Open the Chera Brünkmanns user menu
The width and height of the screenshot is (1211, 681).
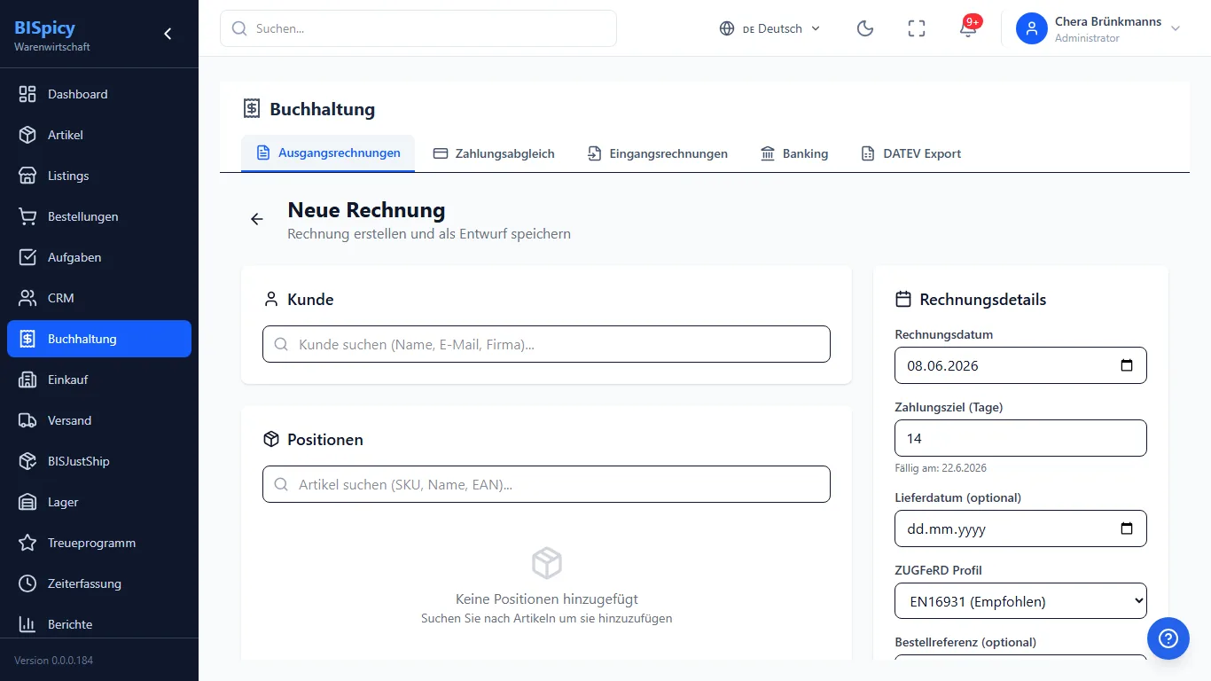(1099, 28)
